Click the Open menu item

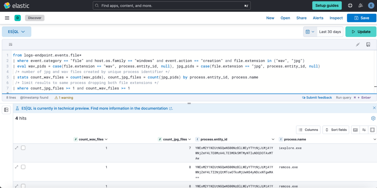tap(285, 18)
